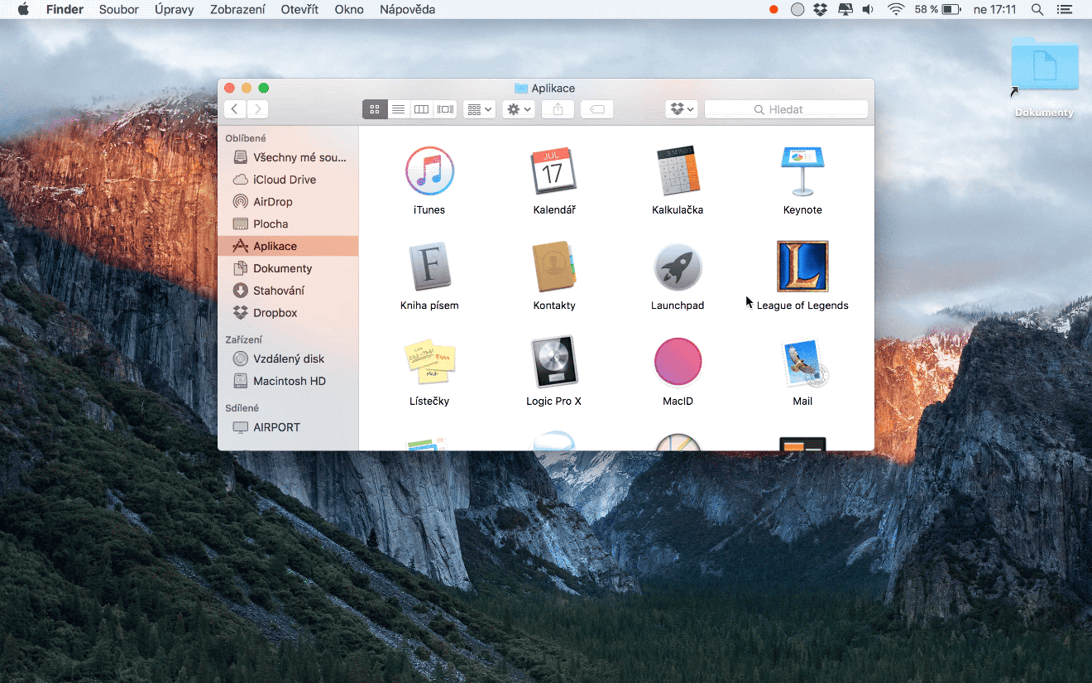Click the clock showing ne 17:11
The height and width of the screenshot is (683, 1092).
[995, 10]
